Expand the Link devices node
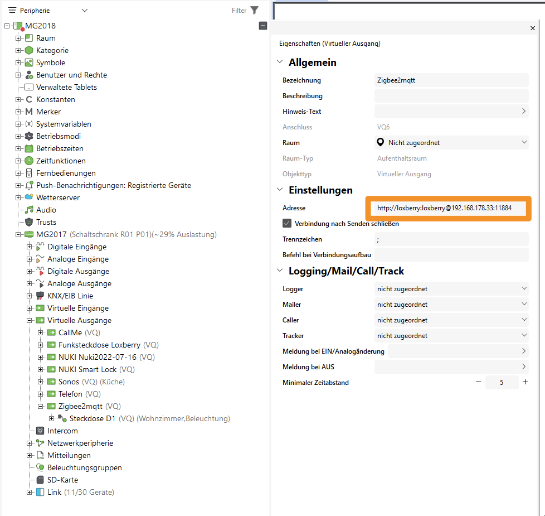 pos(29,492)
